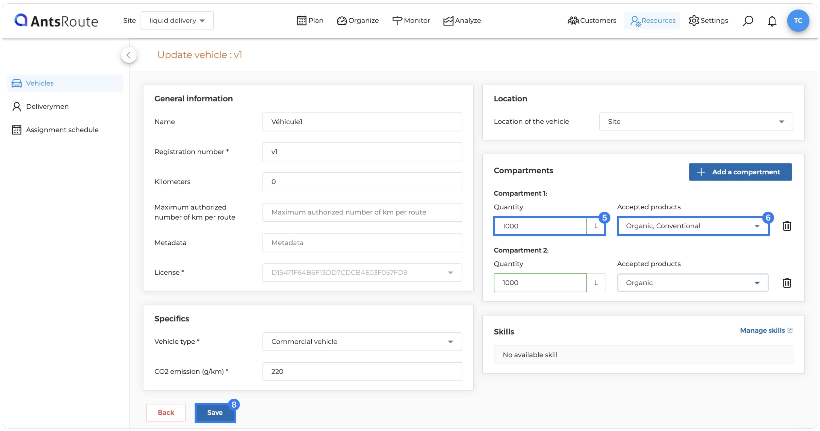
Task: Focus Compartment 2 Quantity field
Action: click(540, 283)
